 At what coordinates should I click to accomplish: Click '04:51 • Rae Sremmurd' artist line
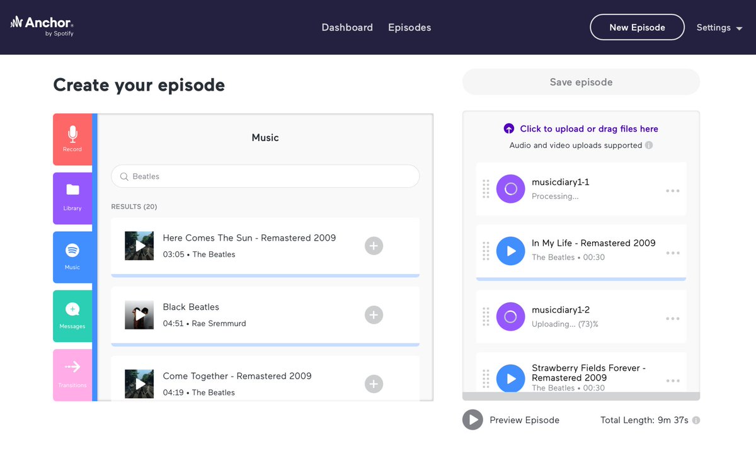point(204,323)
